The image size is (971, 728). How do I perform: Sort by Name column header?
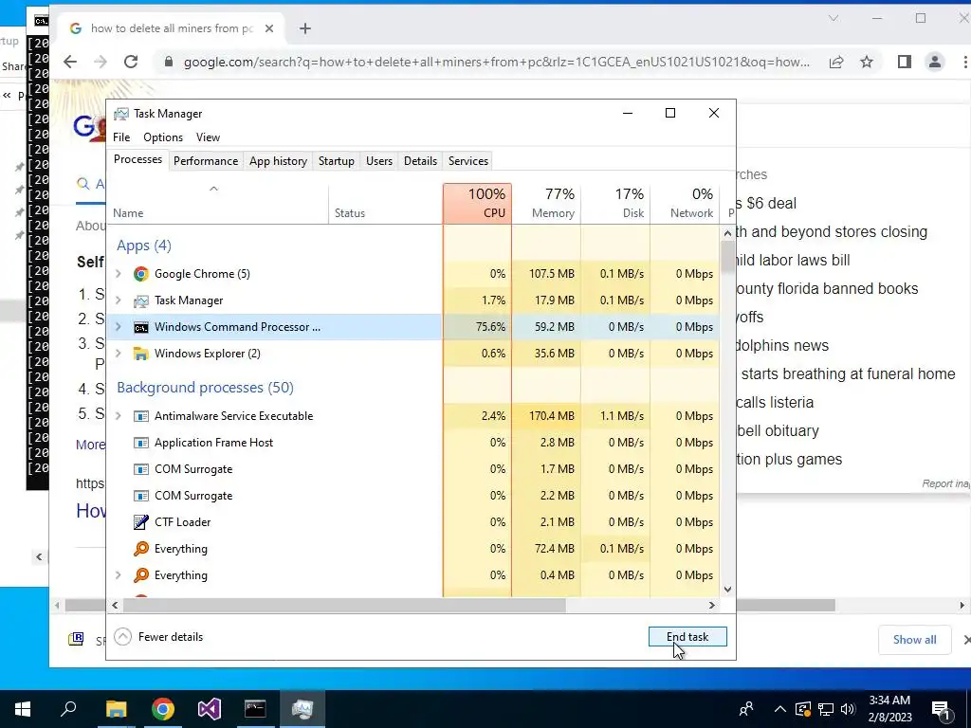coord(219,204)
